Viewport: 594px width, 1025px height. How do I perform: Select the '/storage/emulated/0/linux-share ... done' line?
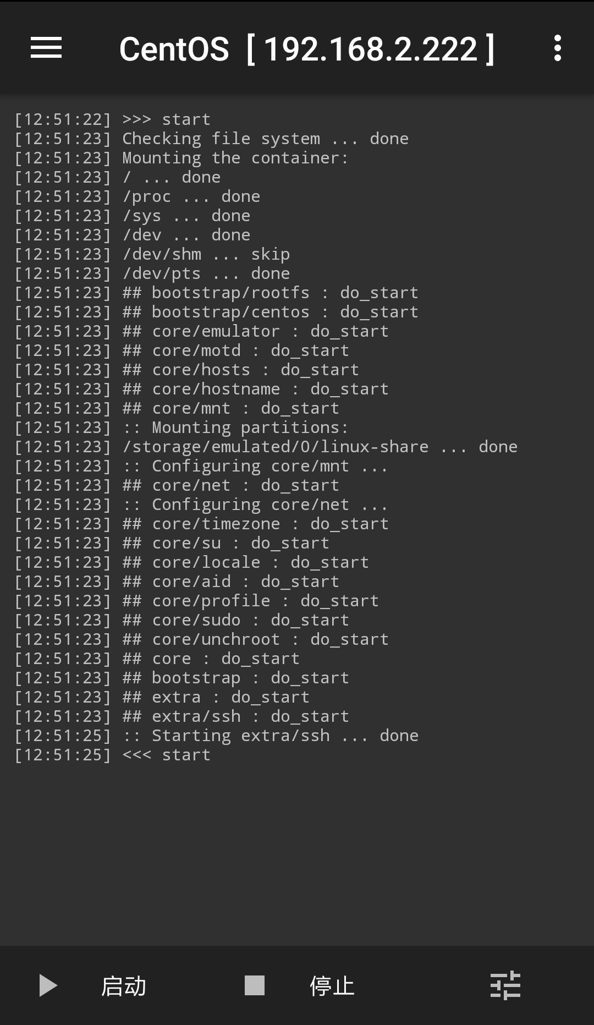[x=320, y=447]
